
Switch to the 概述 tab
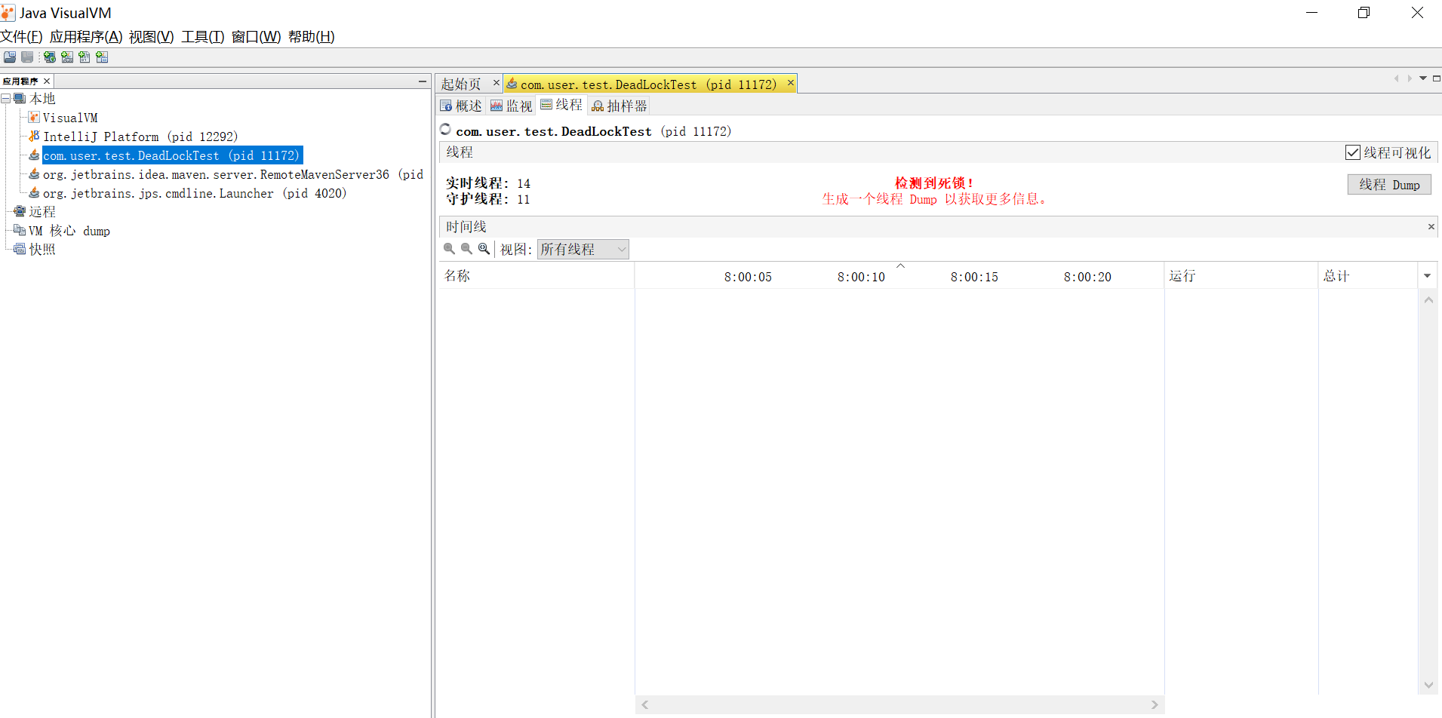[461, 106]
